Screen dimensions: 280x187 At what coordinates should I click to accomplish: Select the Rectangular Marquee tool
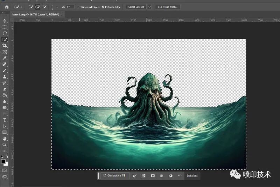[x=5, y=27]
